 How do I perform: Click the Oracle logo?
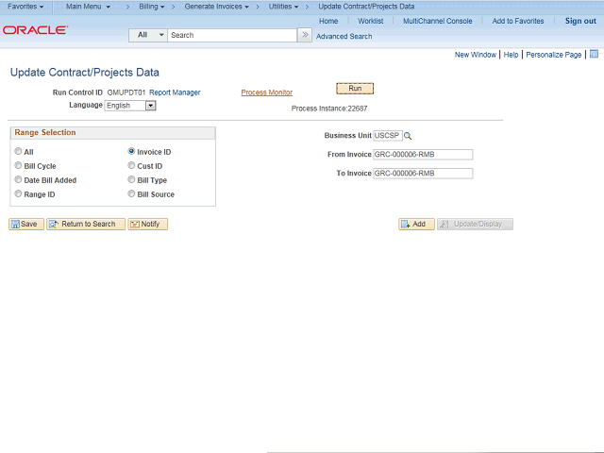(36, 30)
